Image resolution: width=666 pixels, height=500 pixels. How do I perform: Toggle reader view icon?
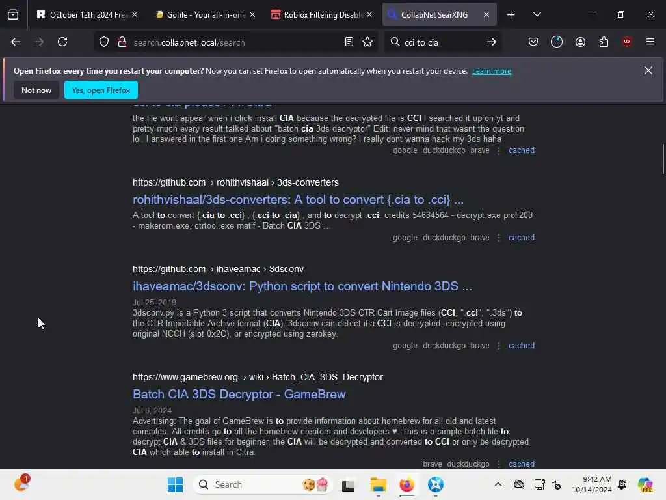point(349,42)
